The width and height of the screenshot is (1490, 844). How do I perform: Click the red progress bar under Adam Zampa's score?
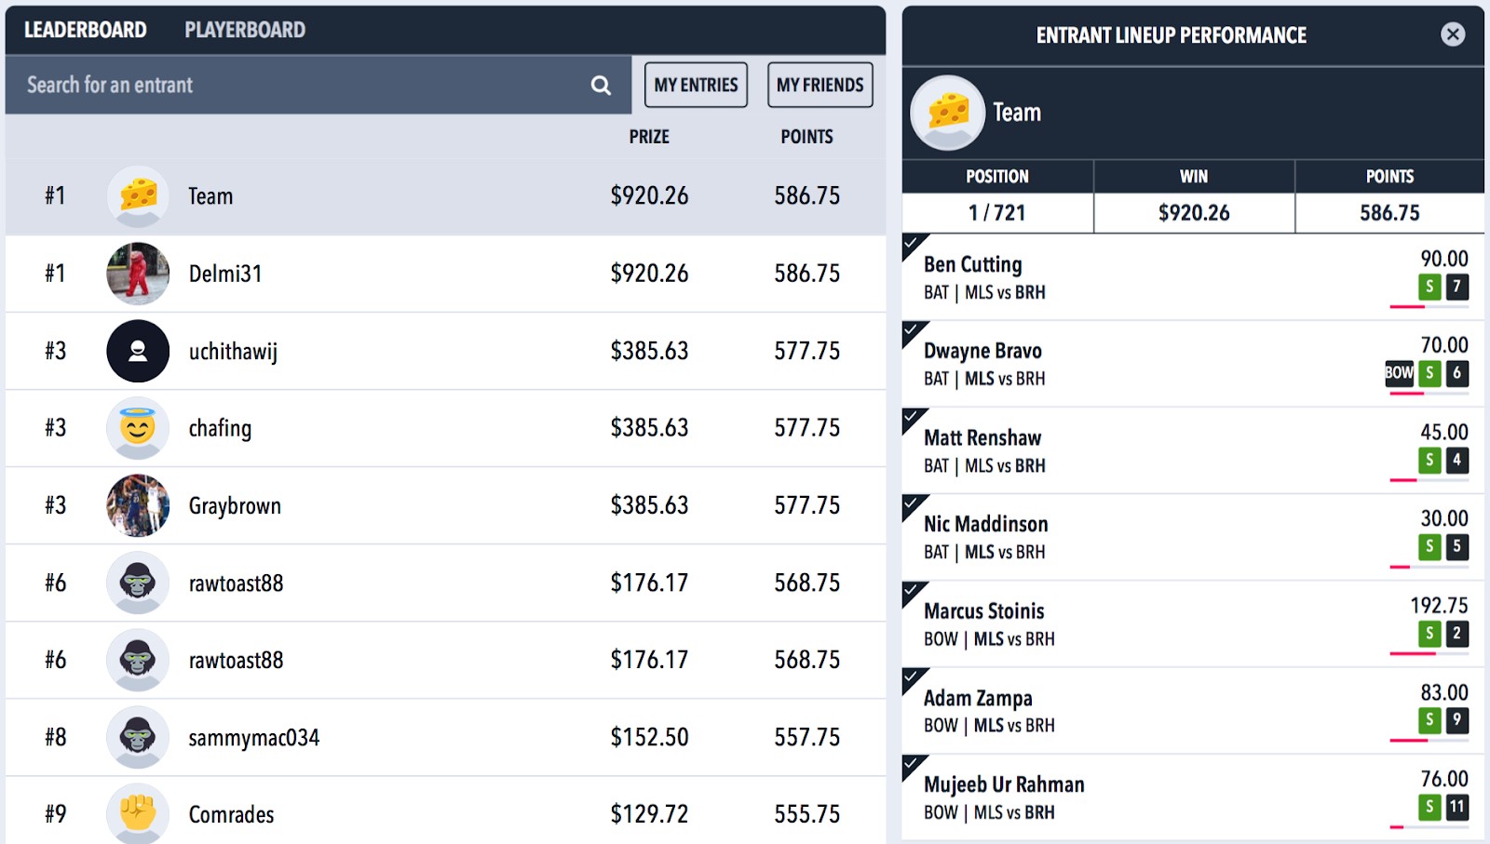pyautogui.click(x=1408, y=740)
